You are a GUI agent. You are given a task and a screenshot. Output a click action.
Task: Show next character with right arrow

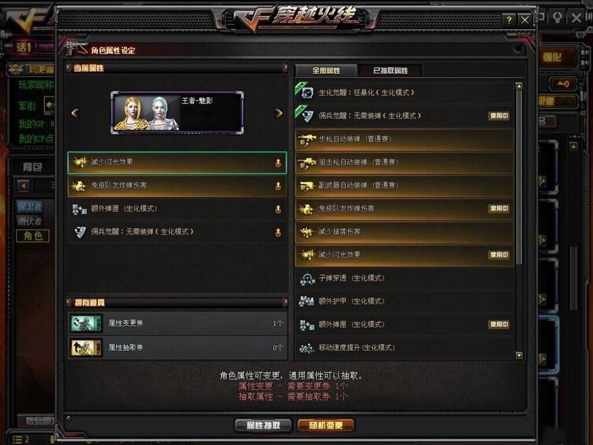(279, 113)
